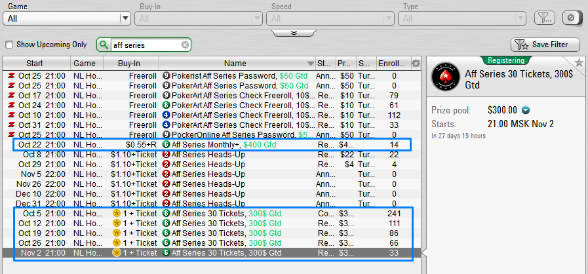Image resolution: width=588 pixels, height=274 pixels.
Task: Sort by the Buy-In column header
Action: pos(128,64)
